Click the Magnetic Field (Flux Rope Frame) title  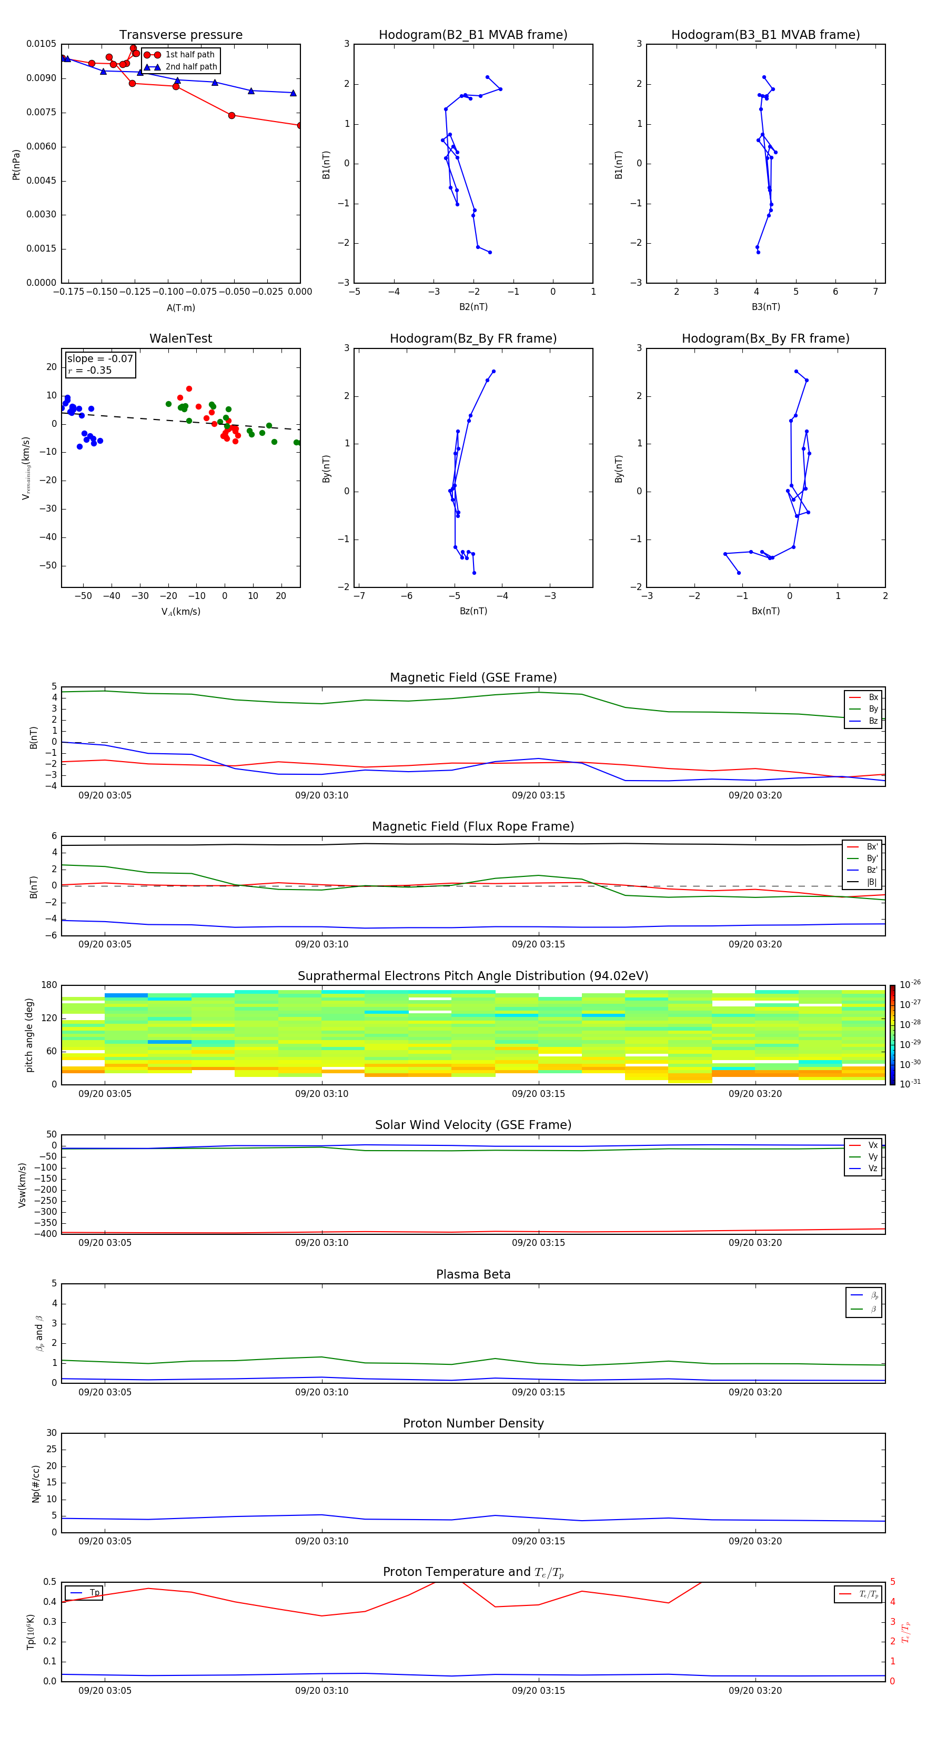pos(473,827)
